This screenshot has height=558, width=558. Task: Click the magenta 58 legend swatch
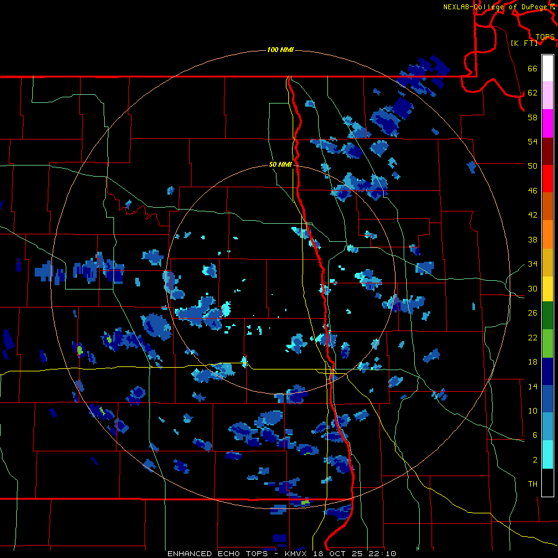pos(547,123)
